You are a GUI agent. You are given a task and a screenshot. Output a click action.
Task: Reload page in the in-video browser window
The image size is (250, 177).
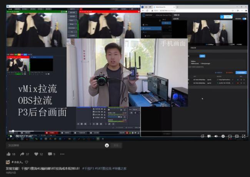pos(147,11)
